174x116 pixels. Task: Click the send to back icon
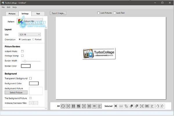[x=137, y=106]
